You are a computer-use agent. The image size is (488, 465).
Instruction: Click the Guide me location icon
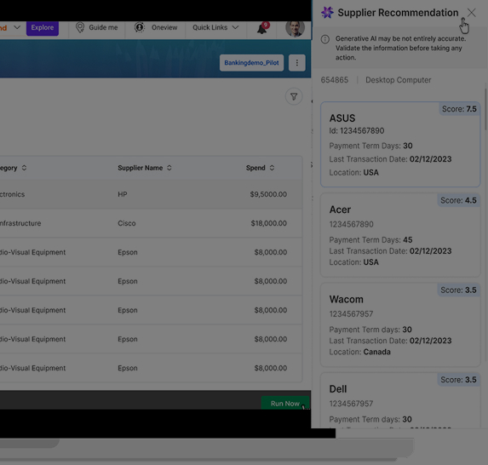(x=80, y=27)
